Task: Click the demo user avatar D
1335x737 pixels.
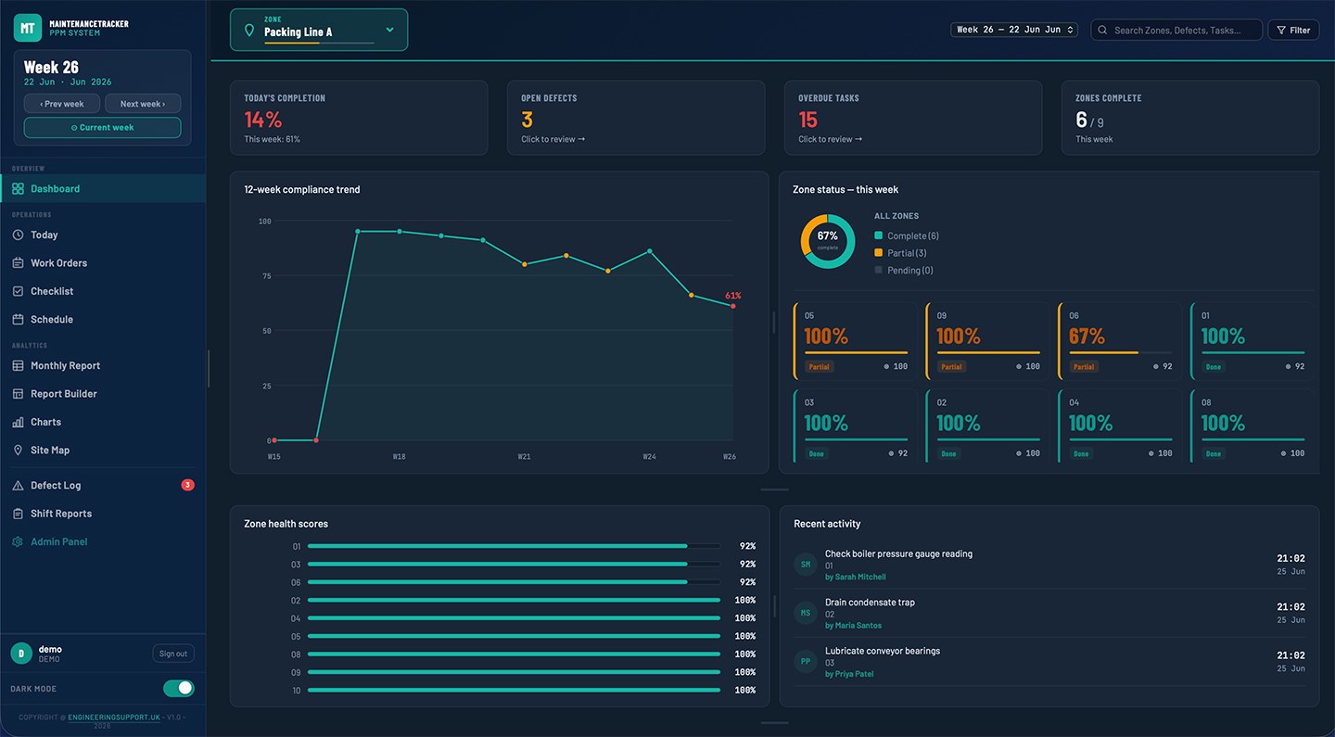Action: coord(21,654)
